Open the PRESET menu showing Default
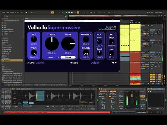This screenshot has height=125, width=167. point(95,62)
